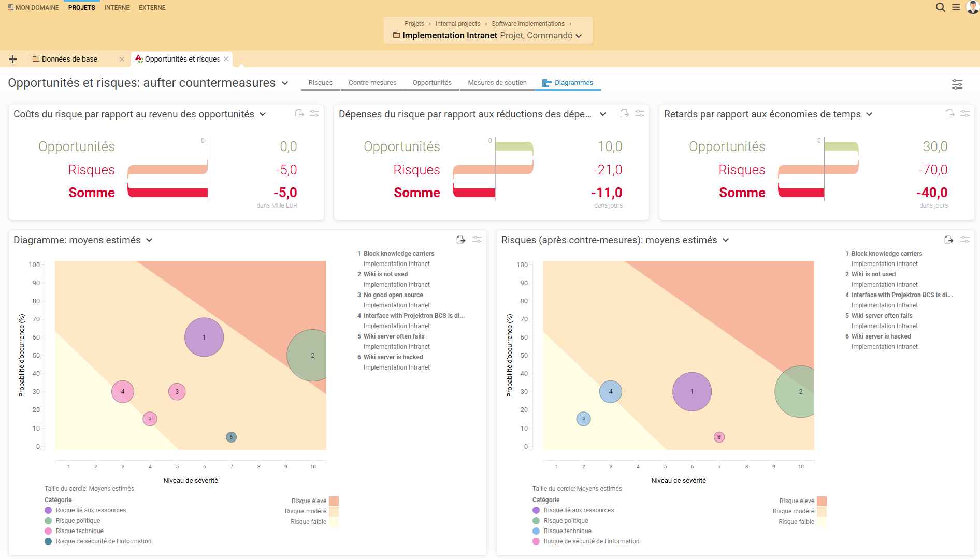Follow 'Internal projects' breadcrumb link
The height and width of the screenshot is (559, 980).
point(457,24)
